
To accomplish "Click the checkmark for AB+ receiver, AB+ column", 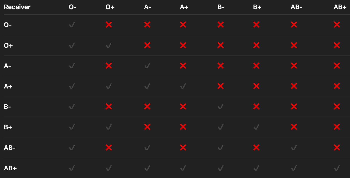I will [337, 168].
